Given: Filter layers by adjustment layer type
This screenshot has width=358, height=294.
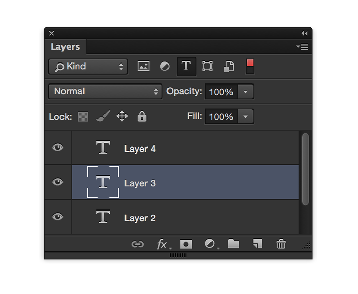Looking at the screenshot, I should 165,67.
